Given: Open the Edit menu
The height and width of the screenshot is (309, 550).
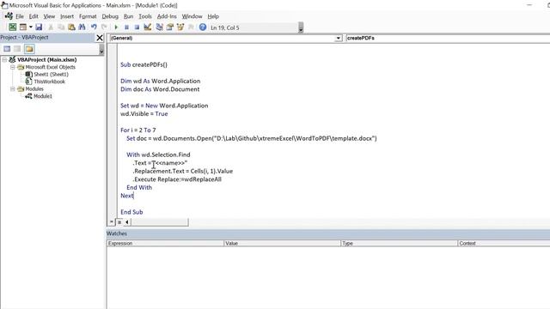Looking at the screenshot, I should (x=34, y=16).
